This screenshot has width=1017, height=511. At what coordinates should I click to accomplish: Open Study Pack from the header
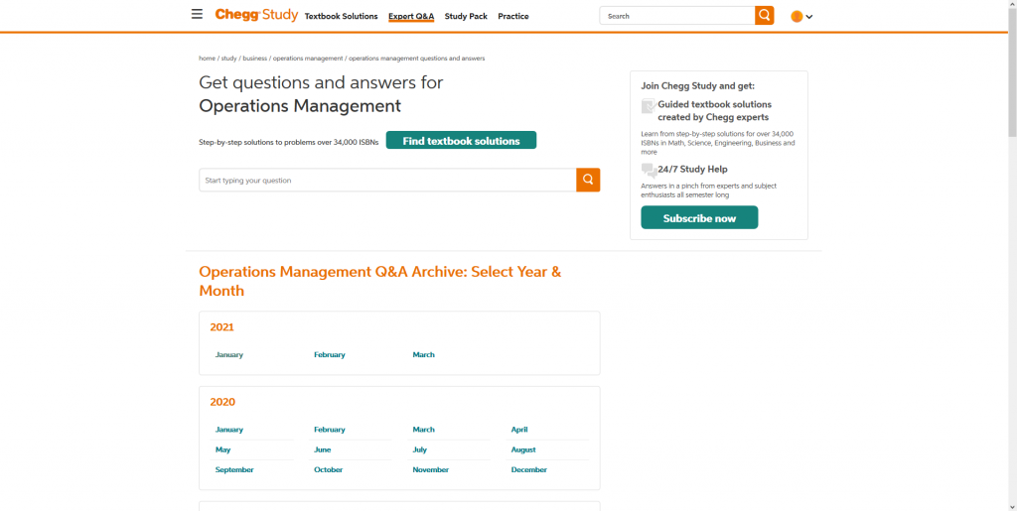[466, 17]
